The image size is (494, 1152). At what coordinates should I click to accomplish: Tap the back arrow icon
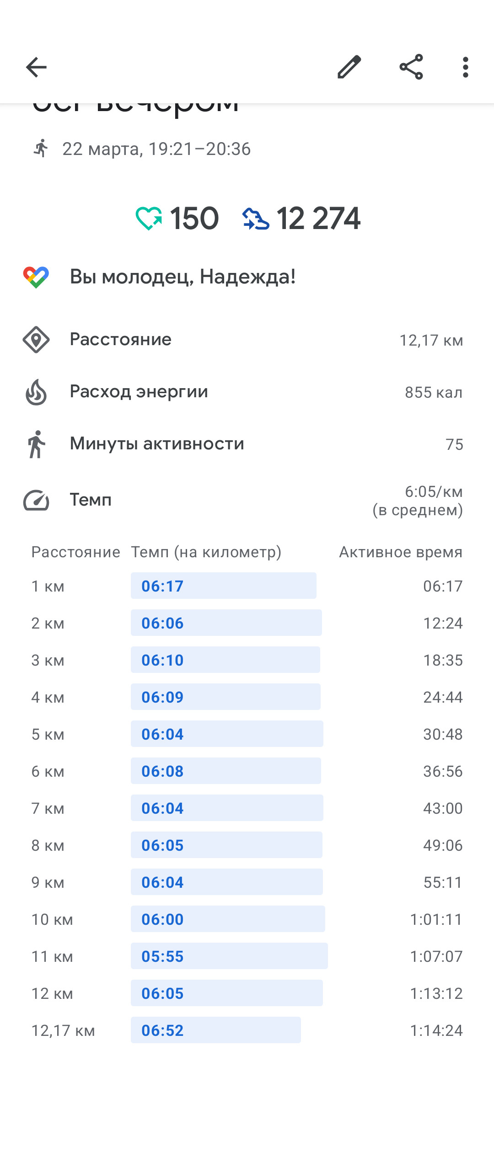[x=36, y=68]
